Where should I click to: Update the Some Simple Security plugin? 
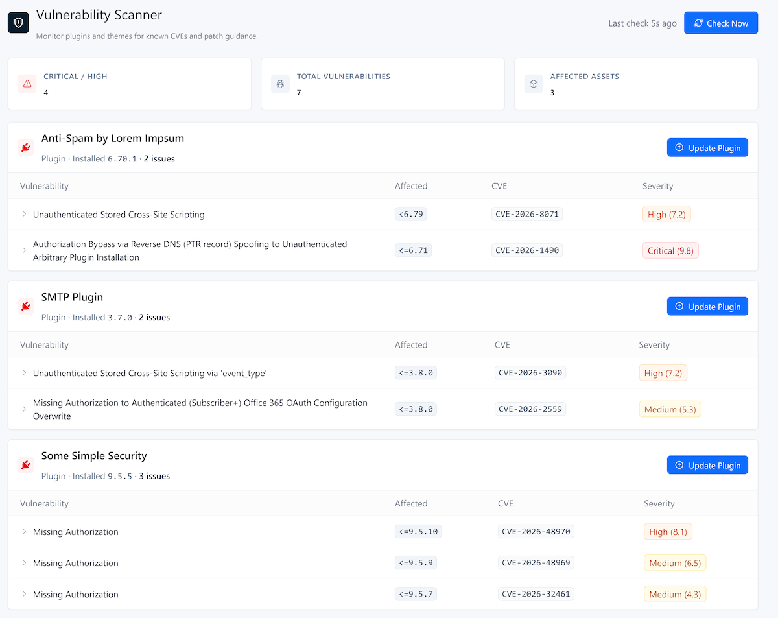tap(707, 465)
